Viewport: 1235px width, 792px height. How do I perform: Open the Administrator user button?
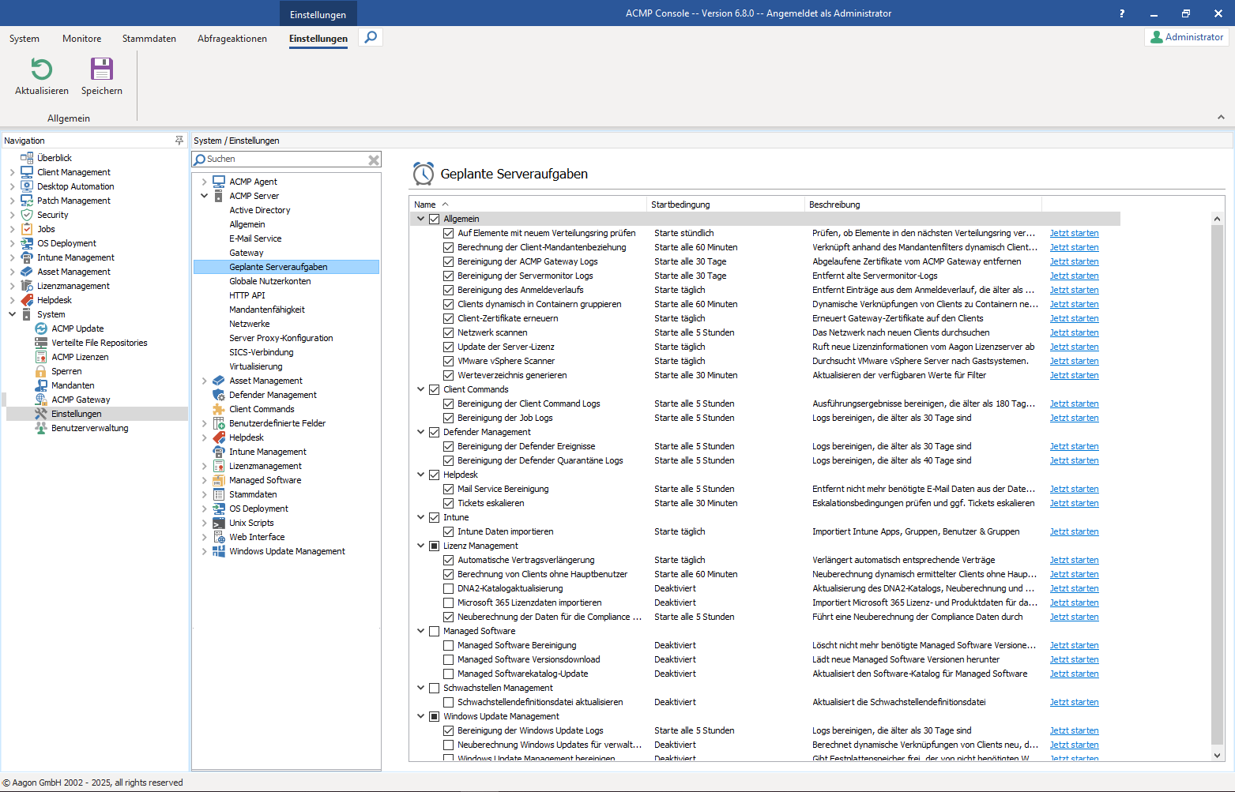click(1186, 37)
